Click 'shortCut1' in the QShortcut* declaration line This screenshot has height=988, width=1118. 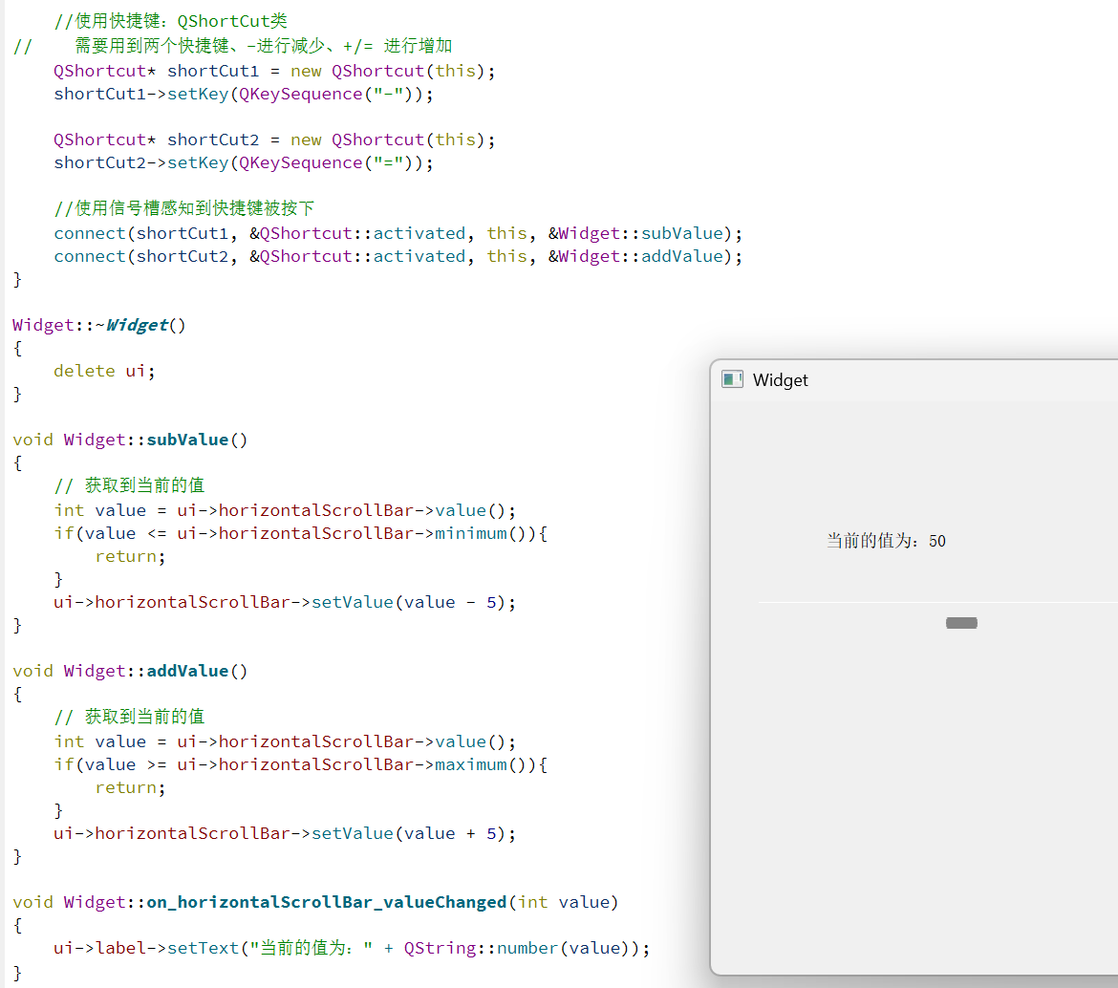[213, 72]
